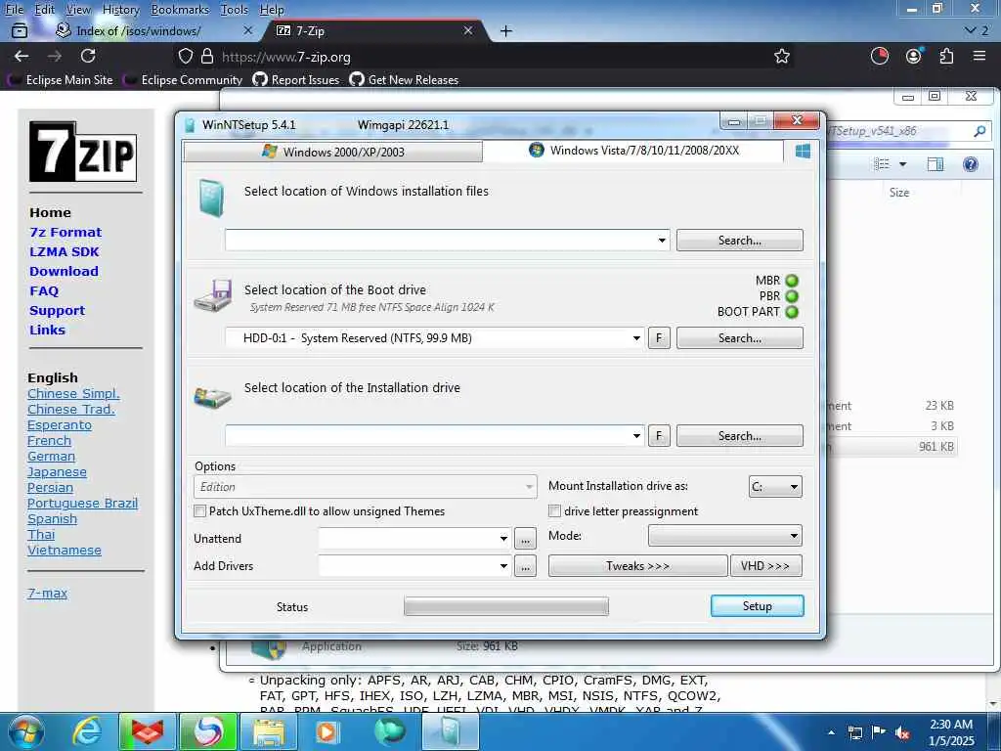The image size is (1001, 751).
Task: Click the Explorer search box
Action: tap(906, 131)
